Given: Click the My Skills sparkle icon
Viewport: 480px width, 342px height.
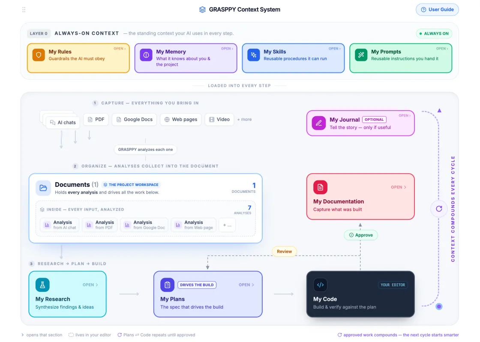Looking at the screenshot, I should click(253, 55).
